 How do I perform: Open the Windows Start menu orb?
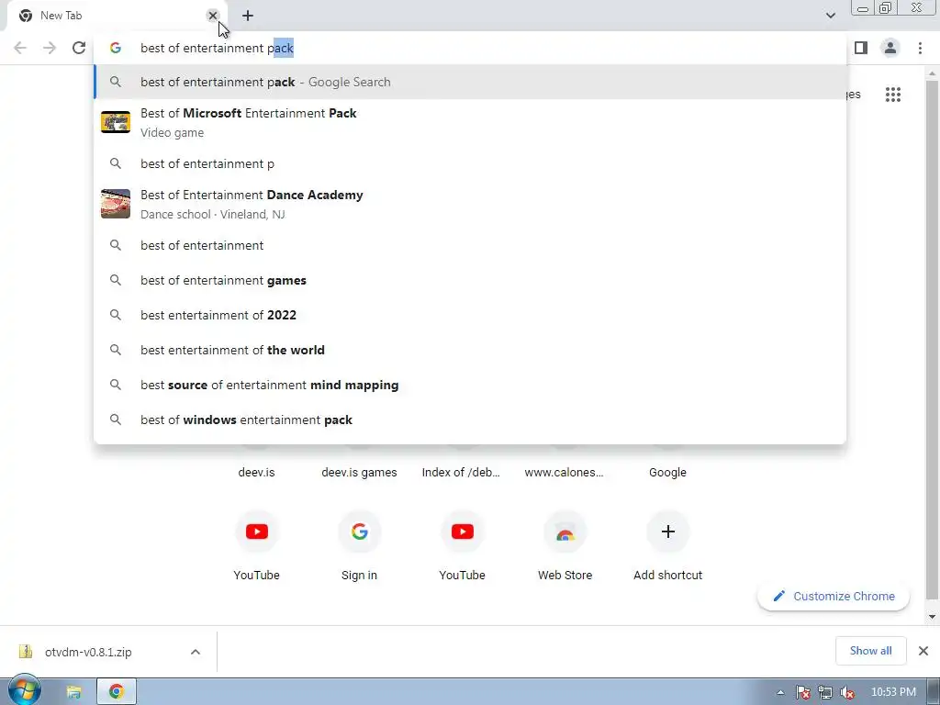click(24, 691)
